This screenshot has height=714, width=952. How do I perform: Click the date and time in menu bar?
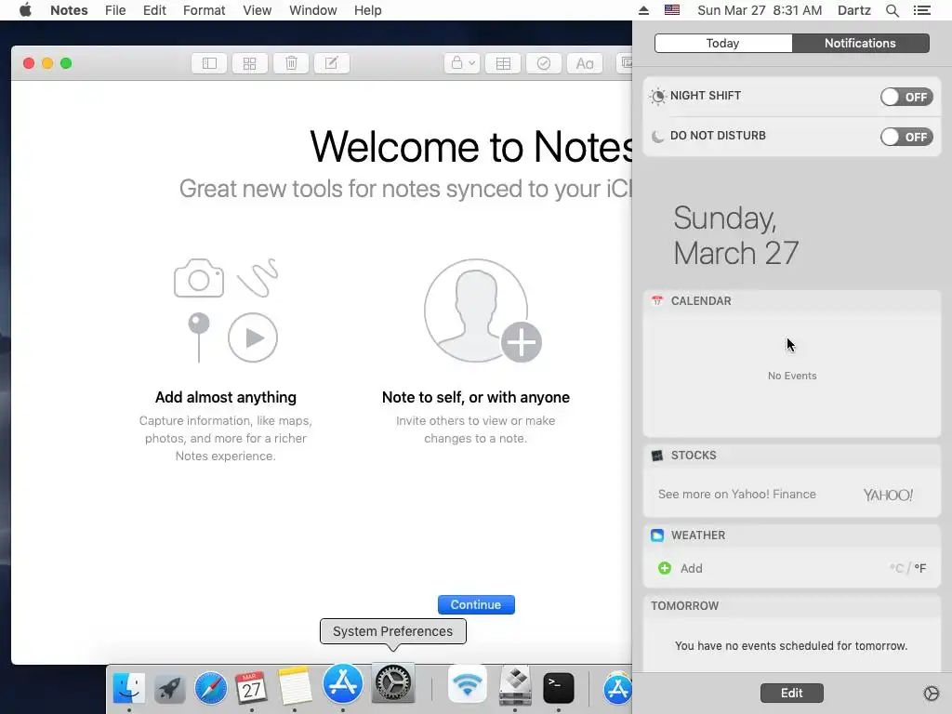pos(760,10)
